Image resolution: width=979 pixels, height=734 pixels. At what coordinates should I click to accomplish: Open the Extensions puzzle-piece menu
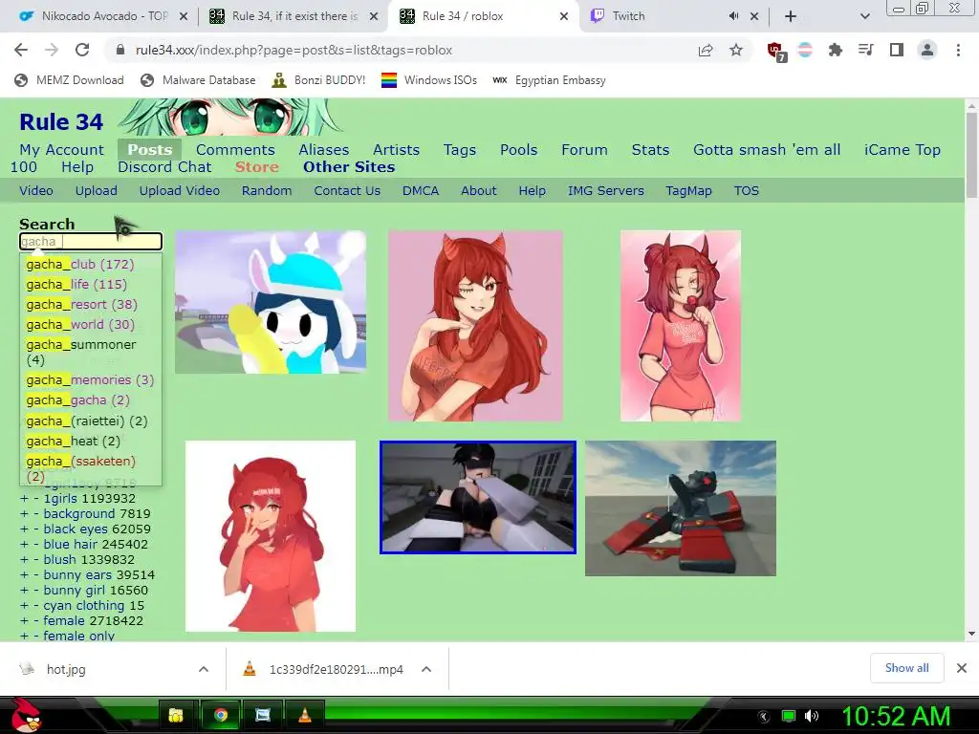coord(836,50)
